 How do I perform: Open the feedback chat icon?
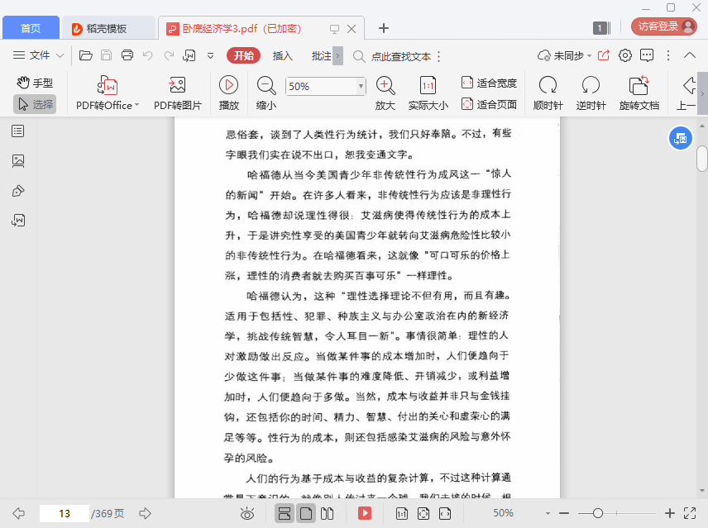pos(647,55)
